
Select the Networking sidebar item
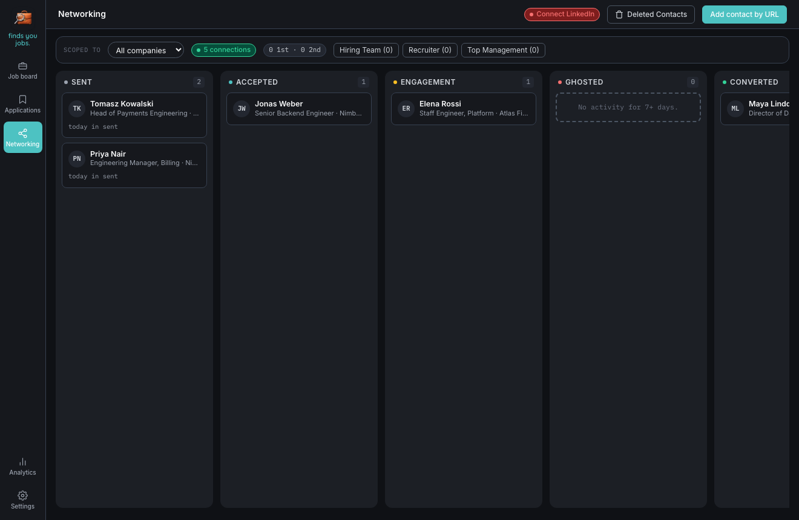pyautogui.click(x=23, y=137)
